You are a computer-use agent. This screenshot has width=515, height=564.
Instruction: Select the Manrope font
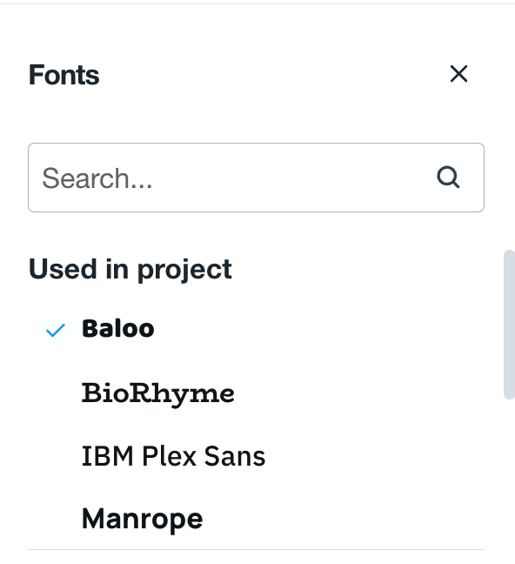(x=256, y=519)
